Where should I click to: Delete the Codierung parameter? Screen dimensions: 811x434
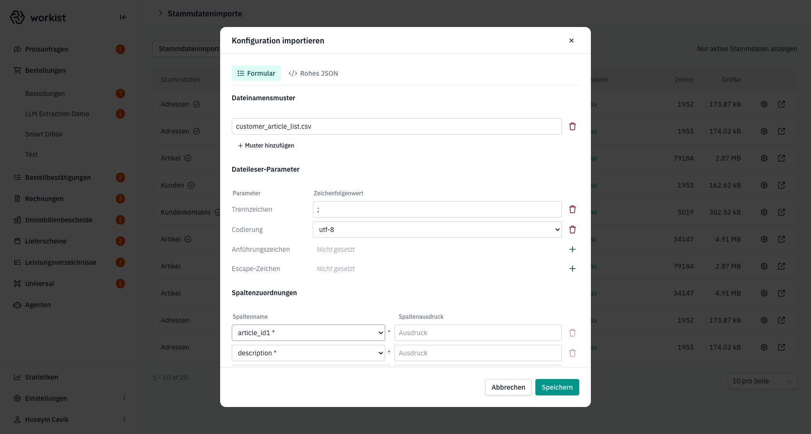[573, 230]
